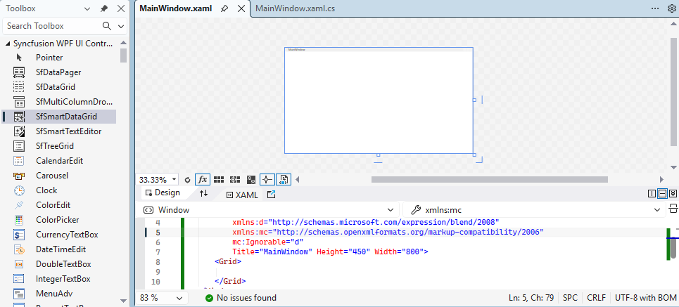Image resolution: width=679 pixels, height=307 pixels.
Task: Open the 83 % editor zoom dropdown
Action: pos(179,298)
